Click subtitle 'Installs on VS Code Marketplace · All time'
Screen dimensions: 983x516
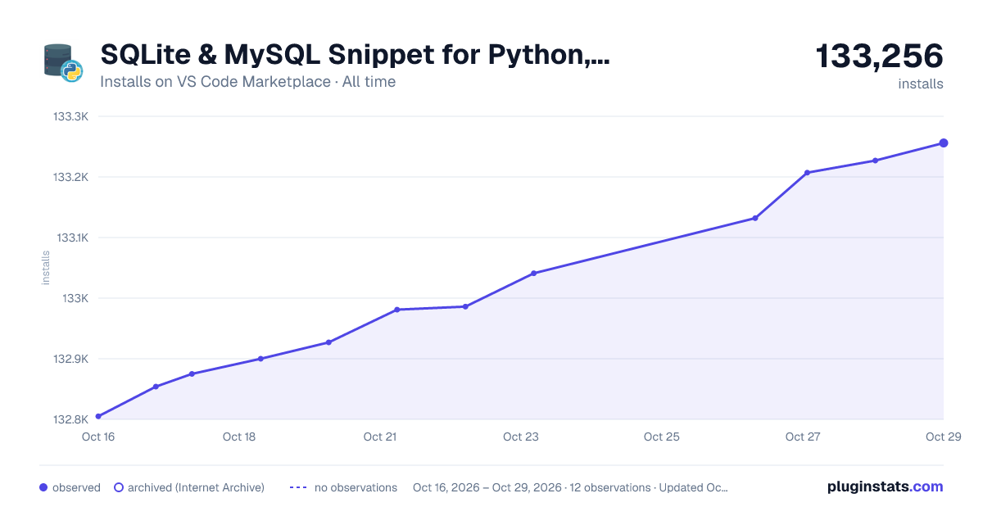click(x=247, y=82)
